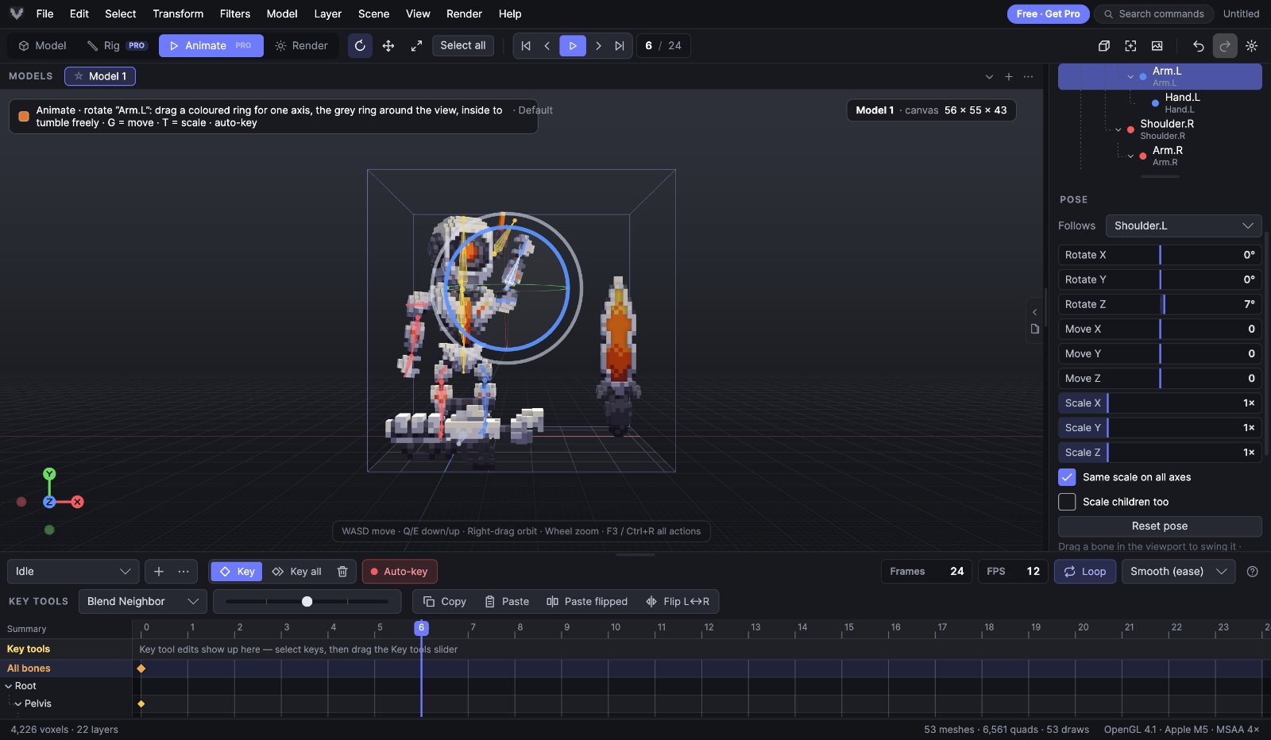Jump to last frame

click(x=620, y=46)
